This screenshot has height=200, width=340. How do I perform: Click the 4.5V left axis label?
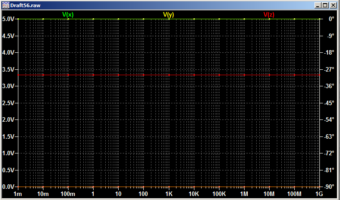tap(9, 36)
